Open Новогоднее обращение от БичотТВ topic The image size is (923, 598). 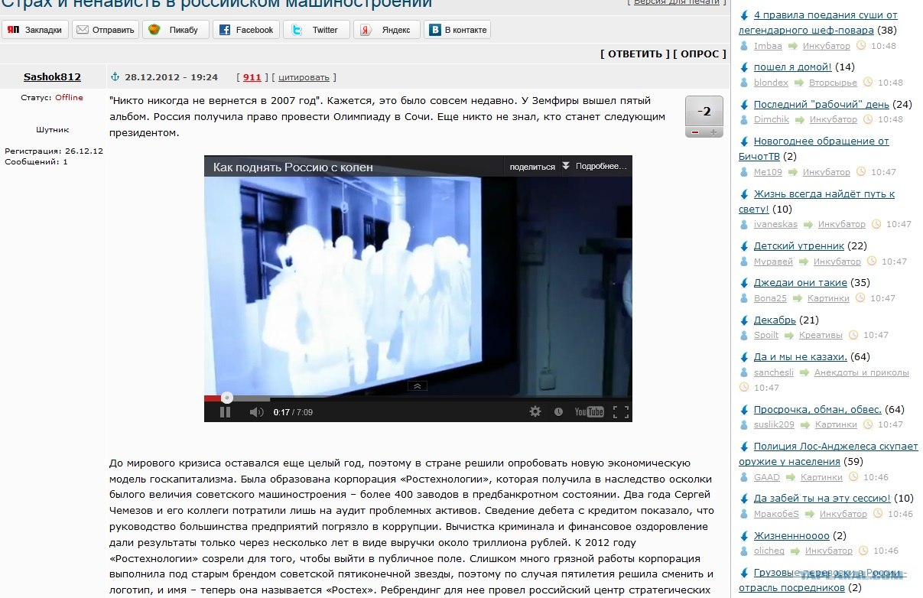(814, 148)
